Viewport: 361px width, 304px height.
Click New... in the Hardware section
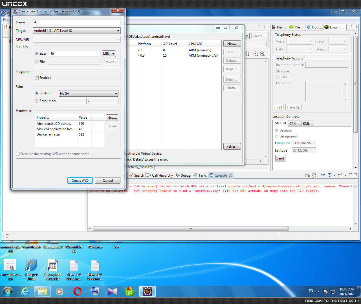click(112, 118)
